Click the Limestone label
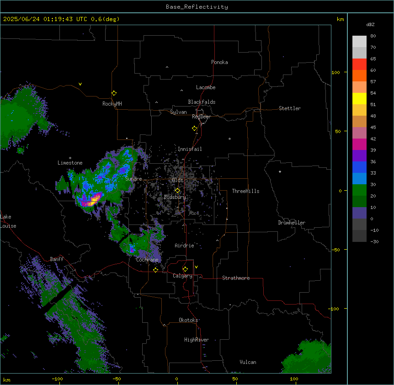Viewport: 394px width, 385px height. [x=70, y=163]
